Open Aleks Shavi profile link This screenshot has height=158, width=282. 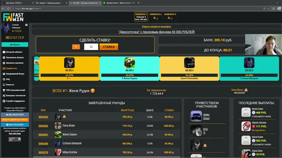pos(206,116)
